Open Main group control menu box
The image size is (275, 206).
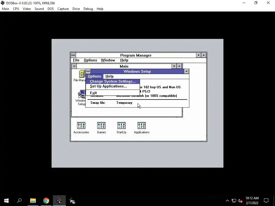74,66
